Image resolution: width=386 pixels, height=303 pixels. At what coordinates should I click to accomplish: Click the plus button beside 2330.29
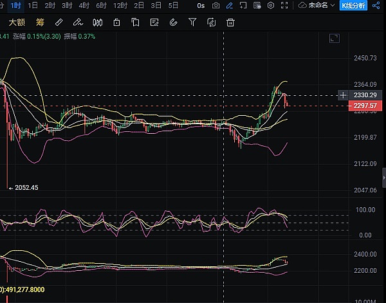click(x=343, y=95)
